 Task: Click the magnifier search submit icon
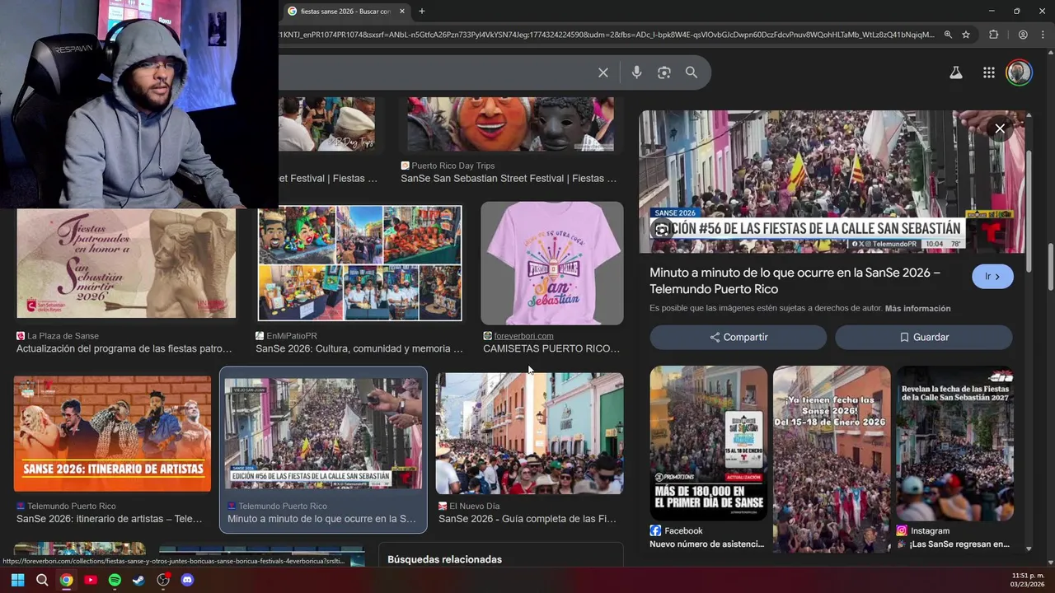tap(692, 72)
